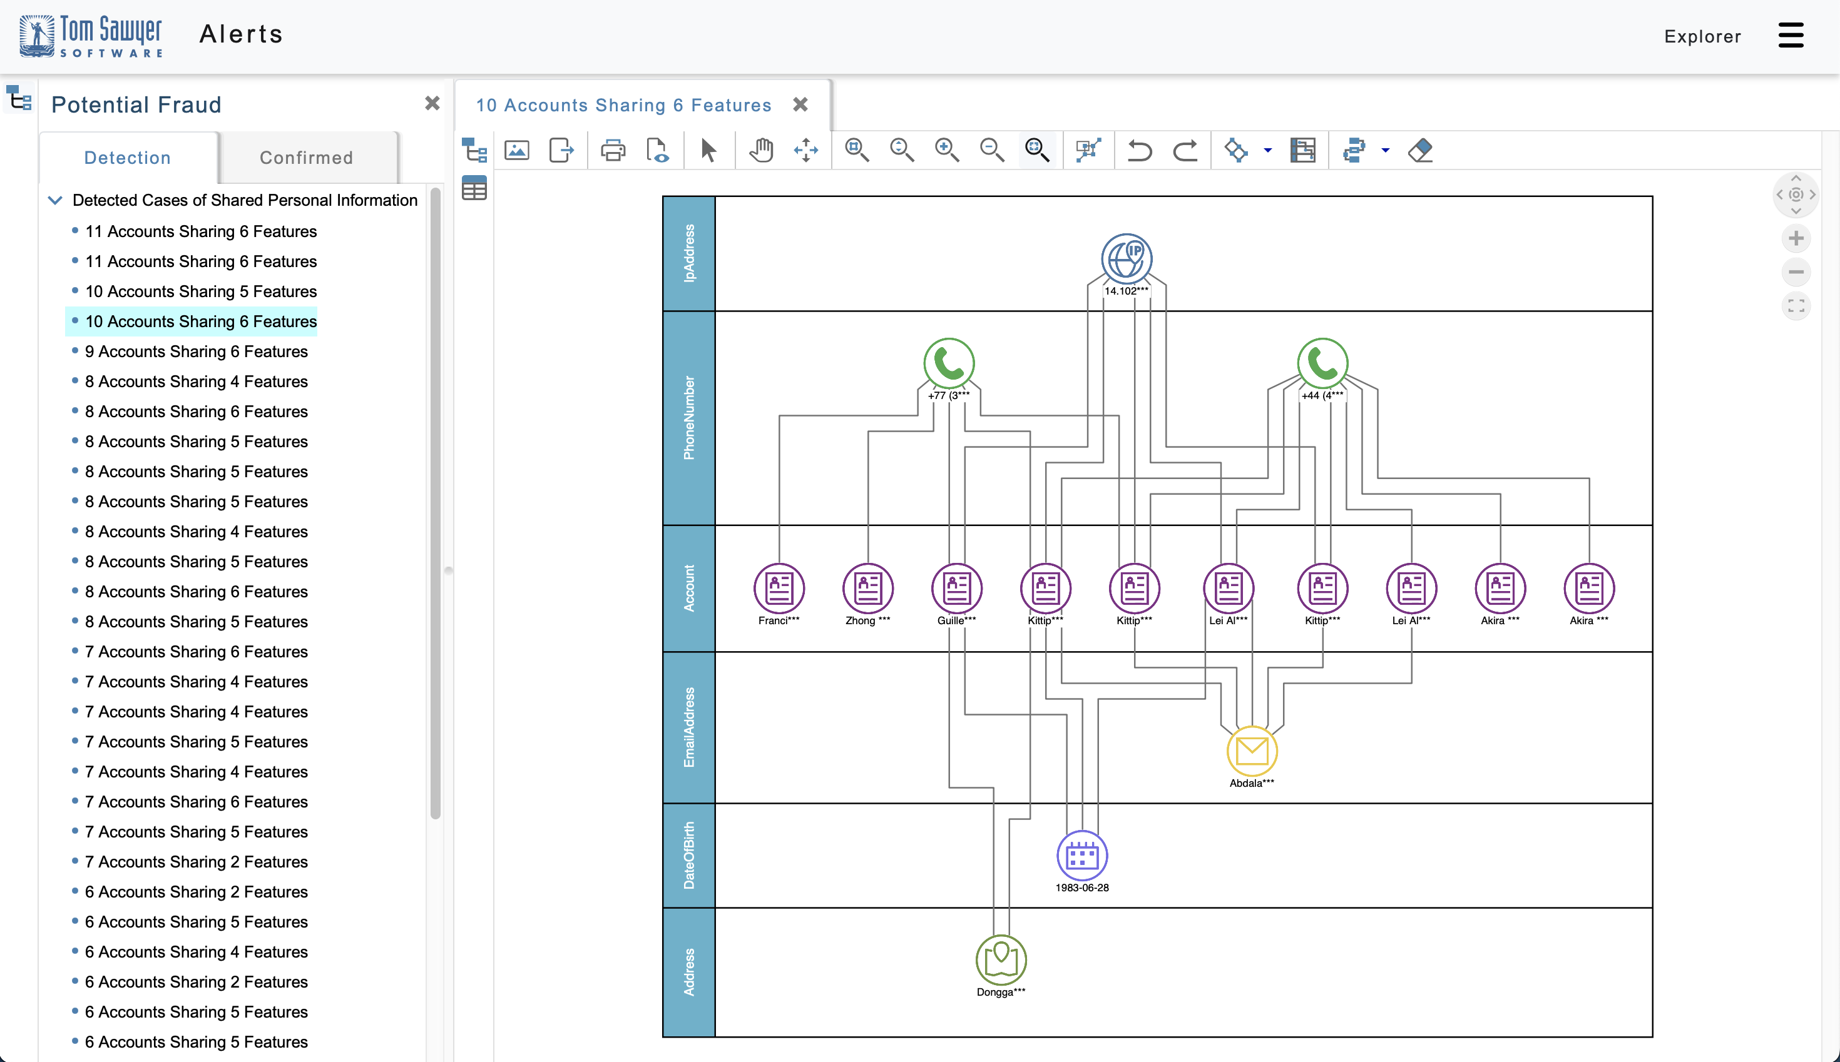Open the hierarchical layout dropdown arrow
Screen dimensions: 1840x1062
coord(1385,150)
